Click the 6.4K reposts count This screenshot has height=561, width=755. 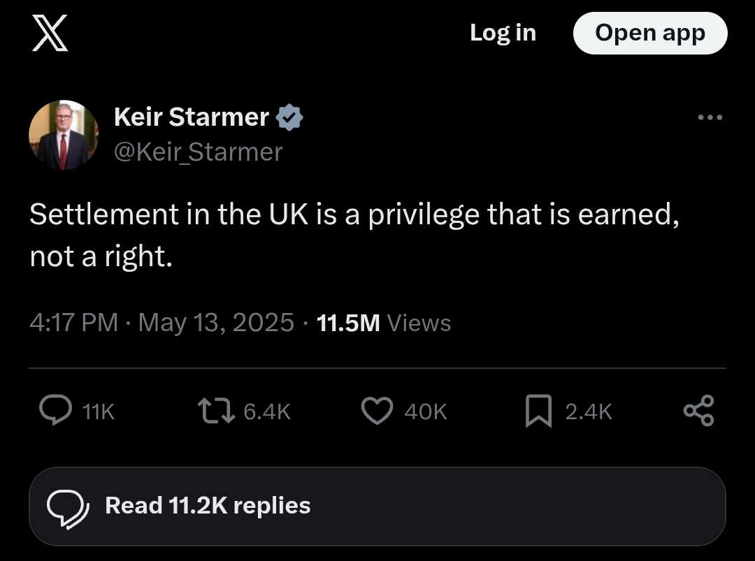pyautogui.click(x=266, y=411)
